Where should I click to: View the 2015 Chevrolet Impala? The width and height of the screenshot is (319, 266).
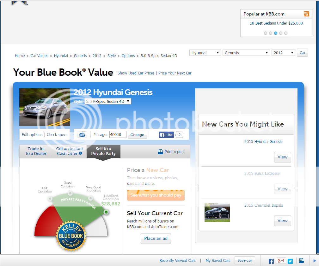coord(283,221)
